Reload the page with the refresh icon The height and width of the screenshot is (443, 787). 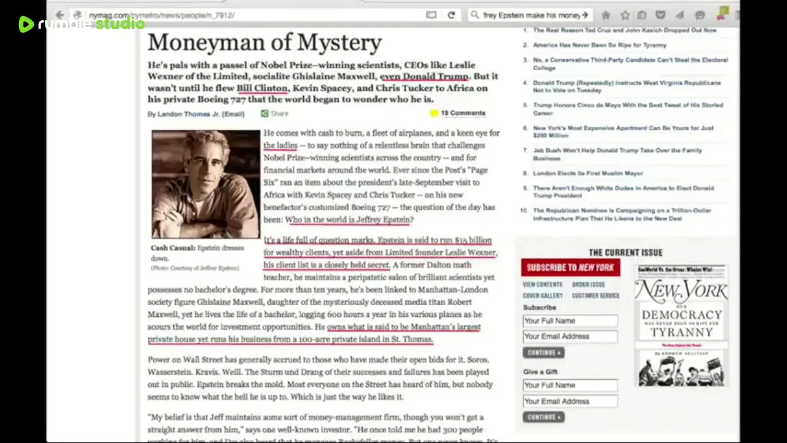pyautogui.click(x=451, y=15)
